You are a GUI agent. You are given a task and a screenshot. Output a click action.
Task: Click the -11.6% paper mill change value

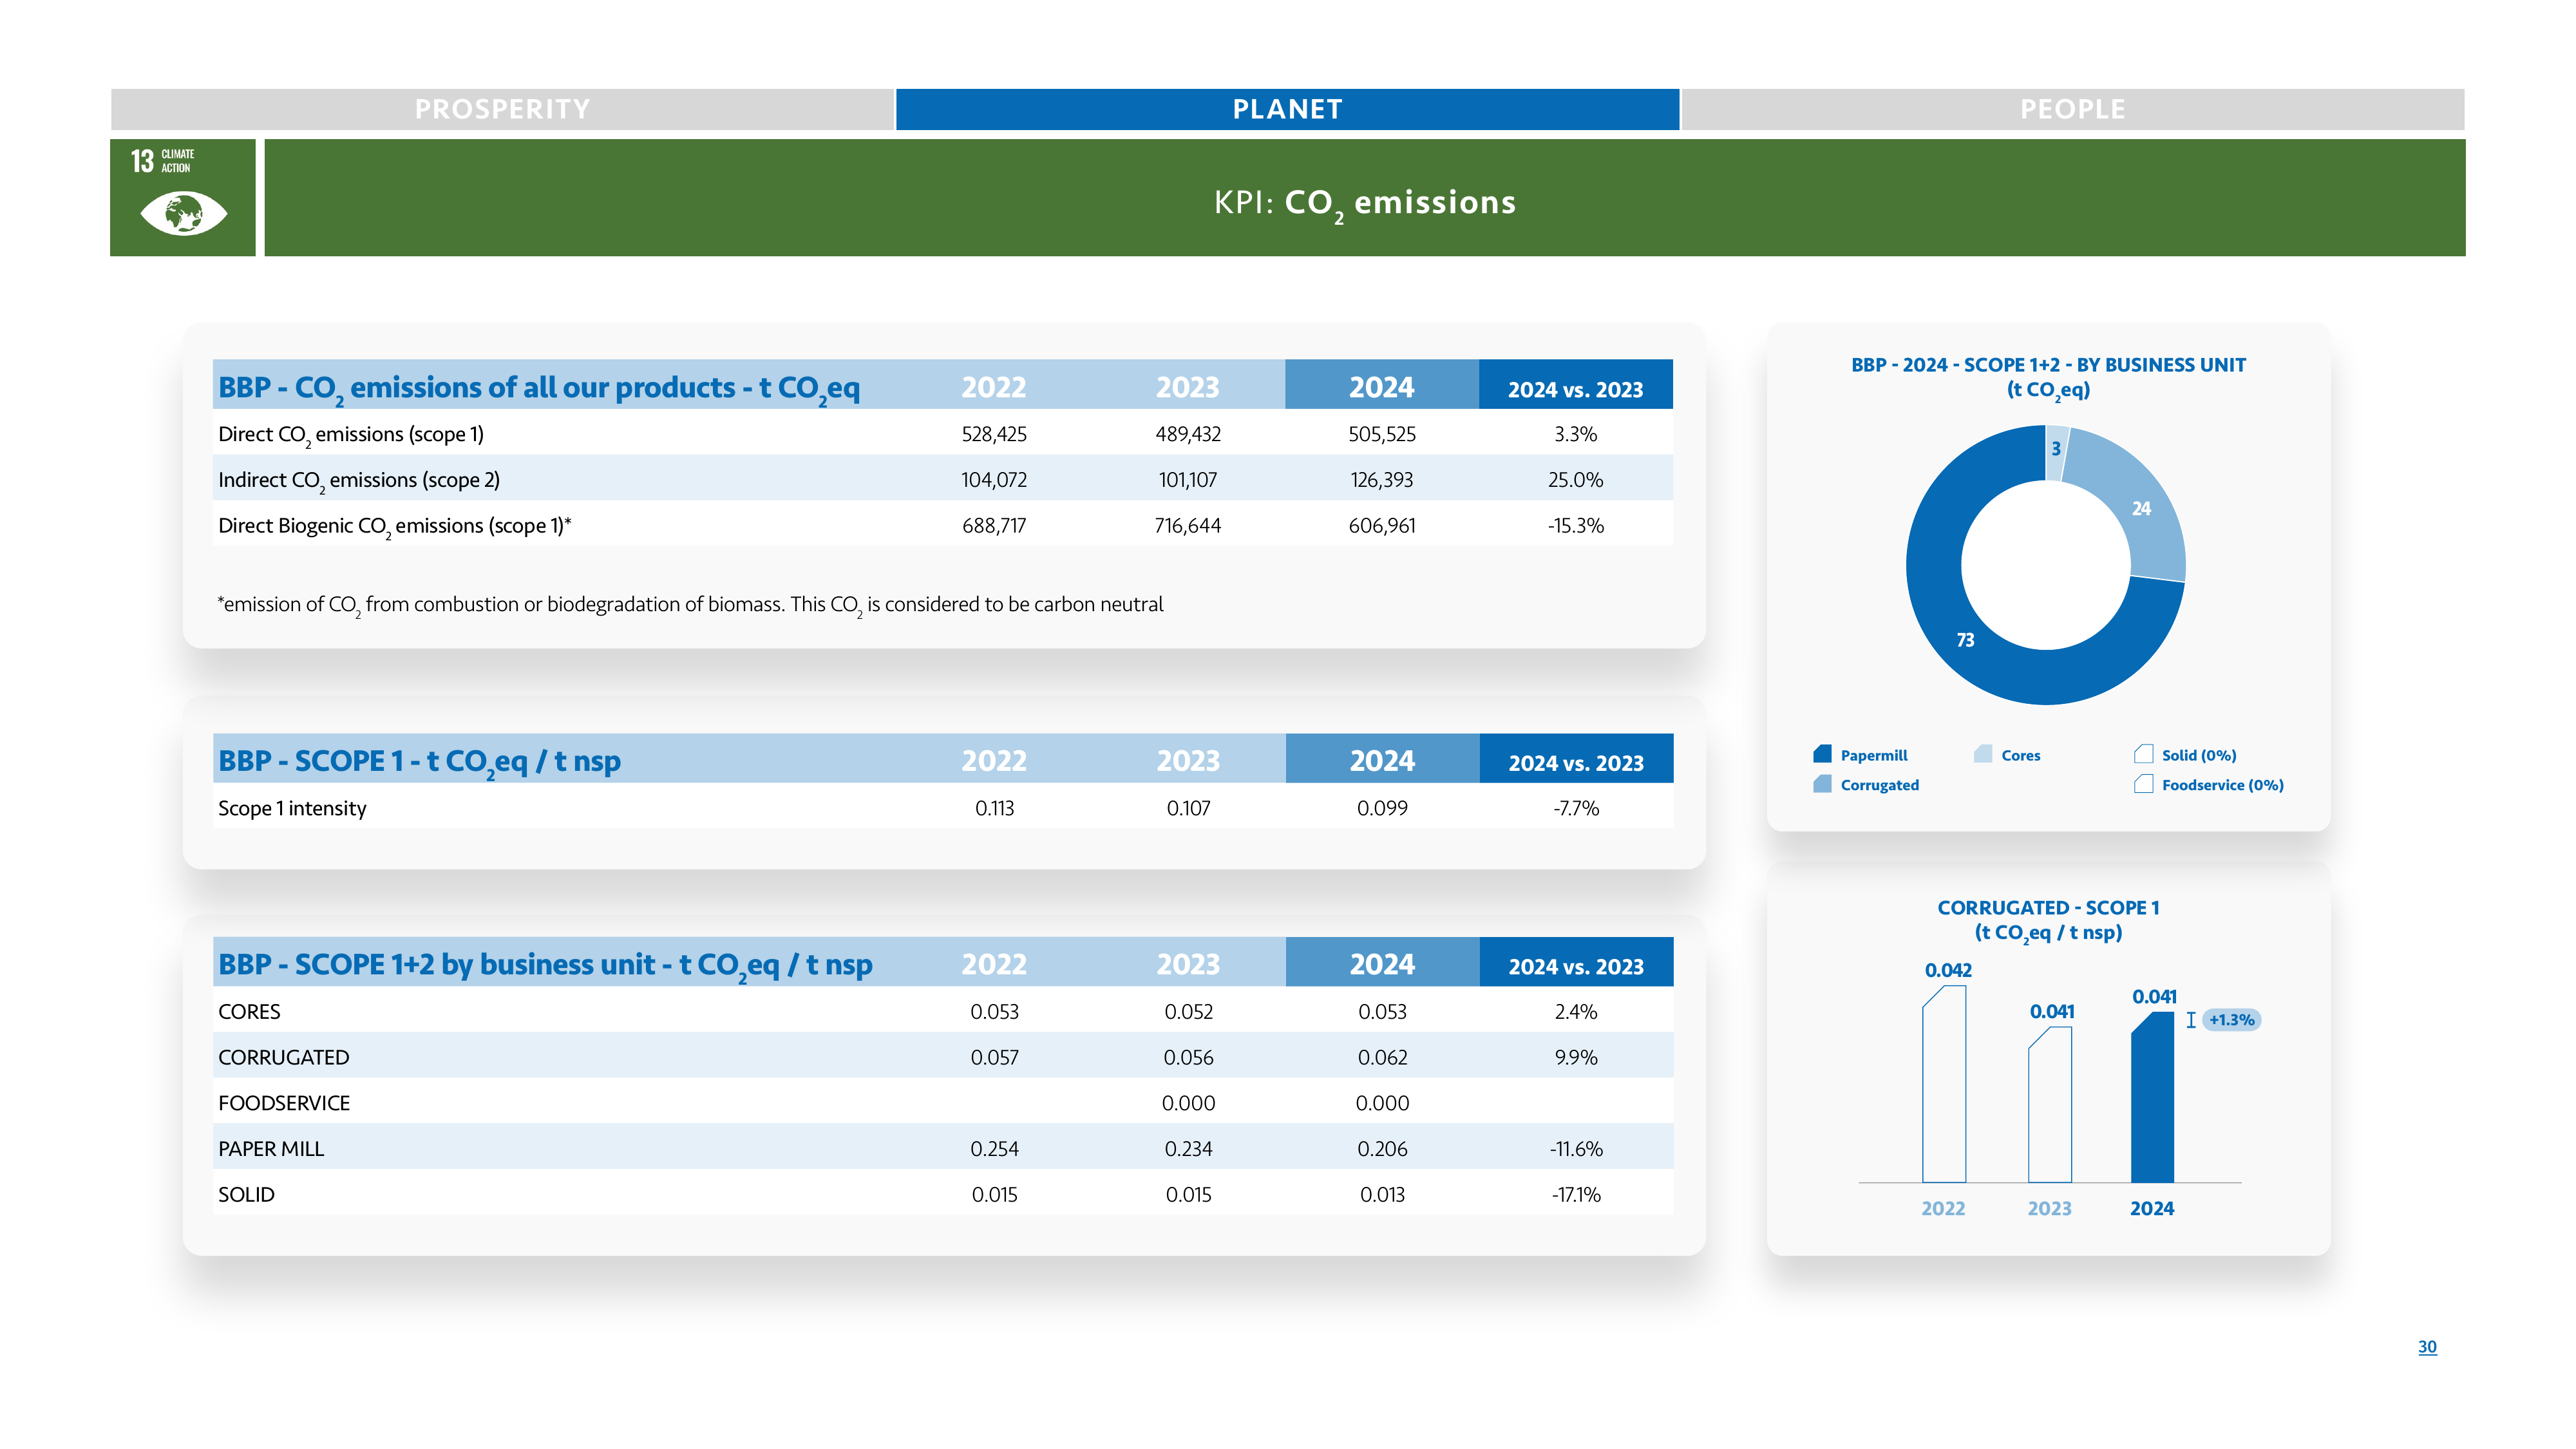1576,1149
